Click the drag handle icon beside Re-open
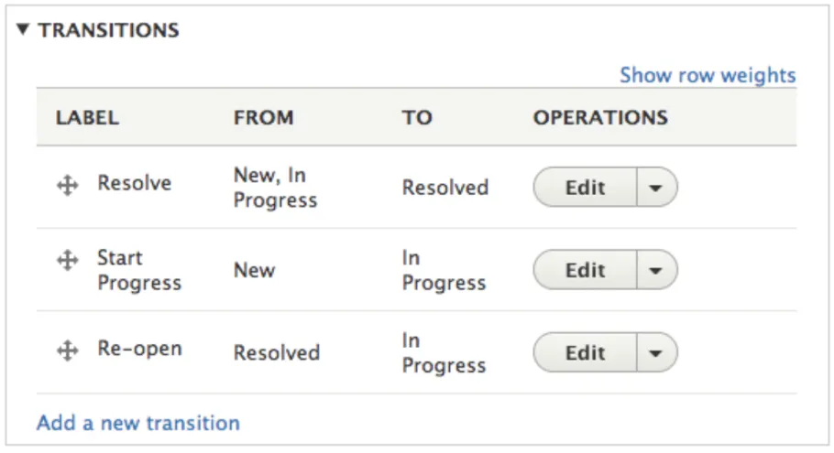This screenshot has height=453, width=834. click(x=68, y=351)
